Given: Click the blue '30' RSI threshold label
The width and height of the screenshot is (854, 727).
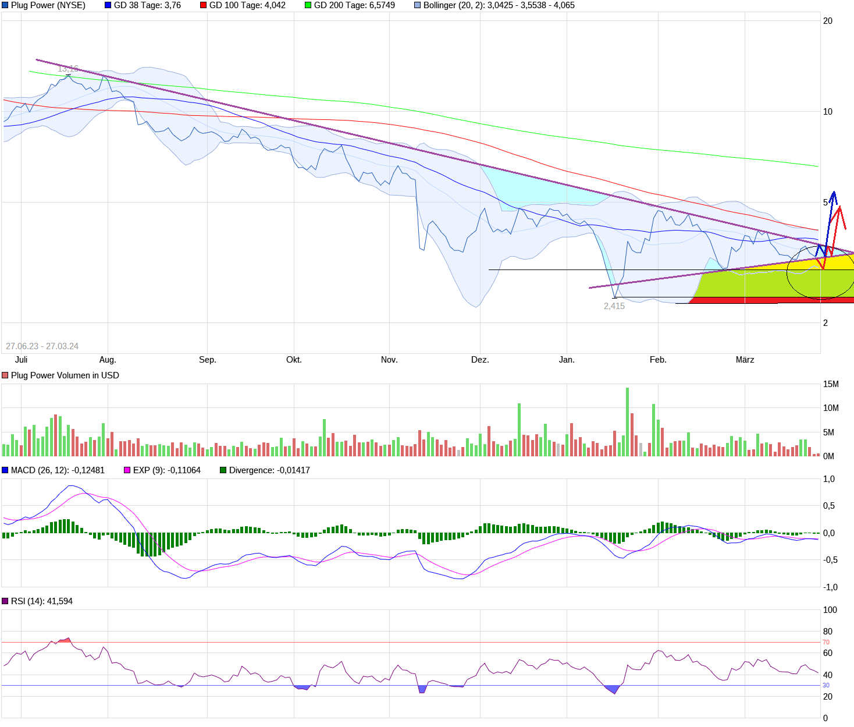Looking at the screenshot, I should tap(826, 686).
